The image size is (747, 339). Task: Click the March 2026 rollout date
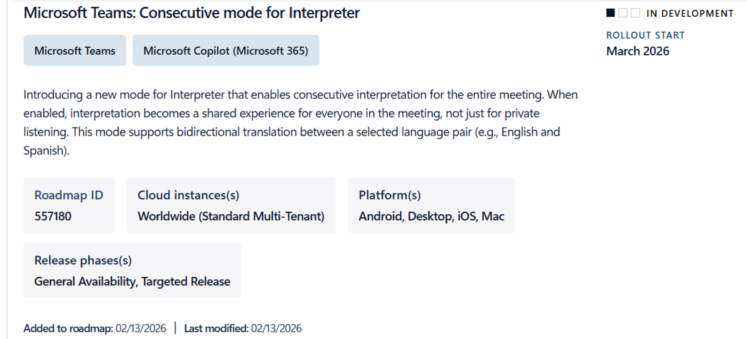pos(638,52)
